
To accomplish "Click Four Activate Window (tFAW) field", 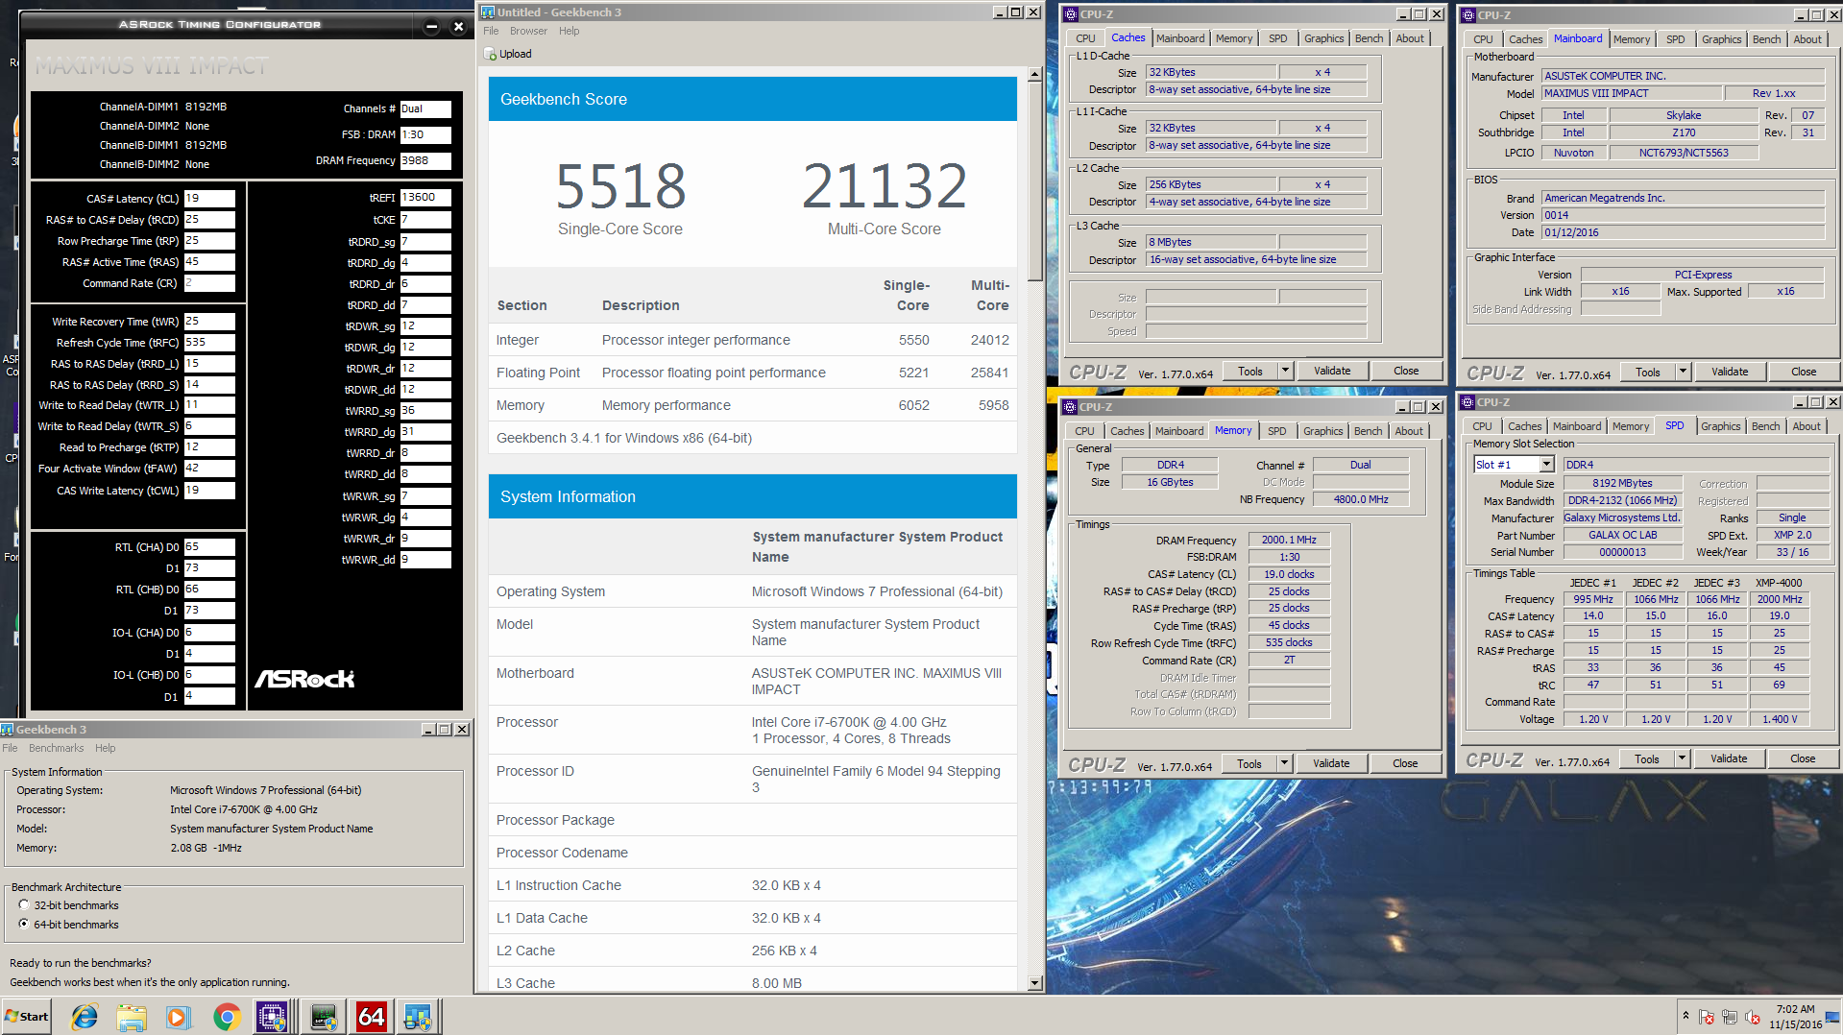I will [209, 469].
